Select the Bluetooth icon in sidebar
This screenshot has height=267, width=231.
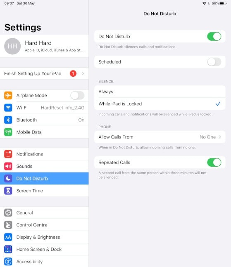[x=8, y=120]
